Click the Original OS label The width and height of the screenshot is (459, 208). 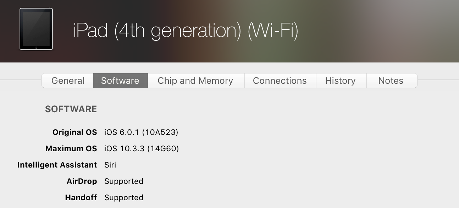point(74,132)
